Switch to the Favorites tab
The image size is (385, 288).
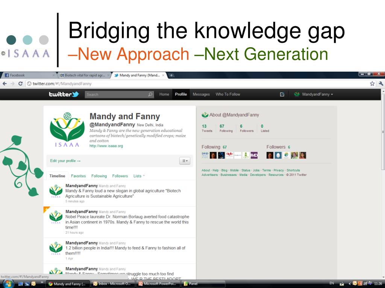pos(78,176)
